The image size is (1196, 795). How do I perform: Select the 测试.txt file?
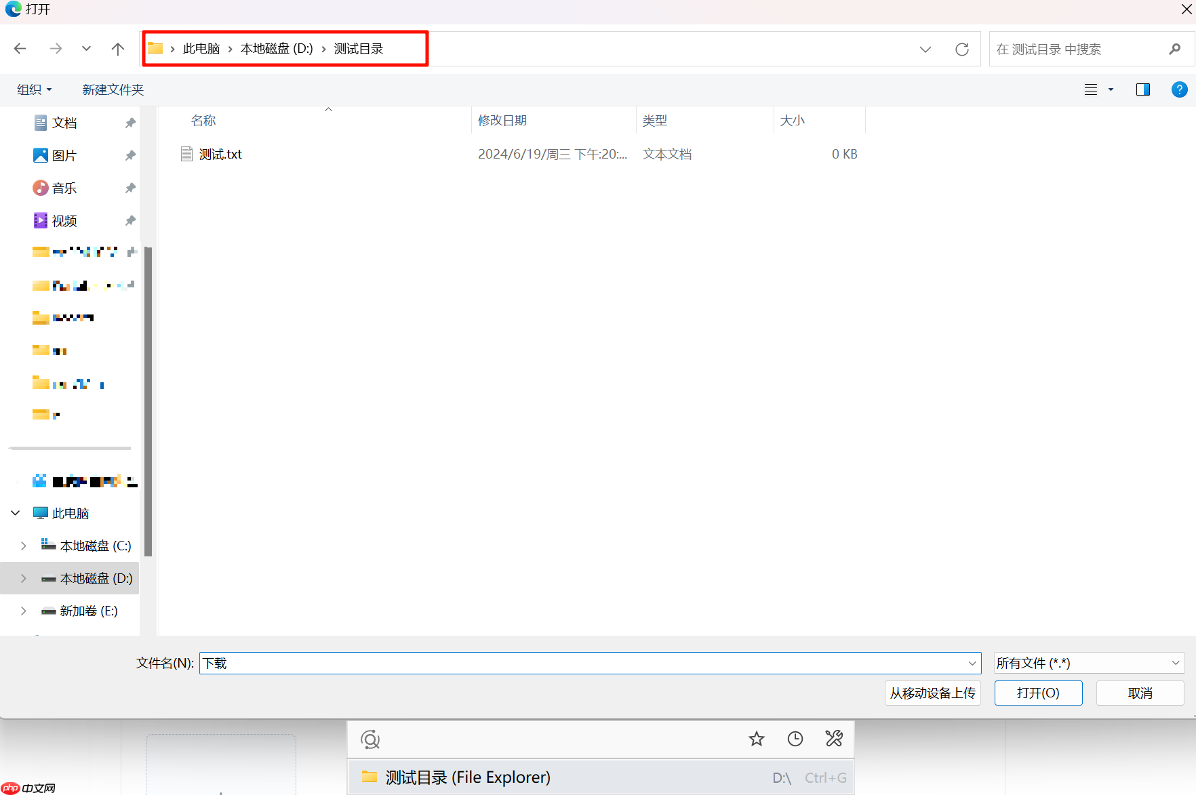(220, 154)
